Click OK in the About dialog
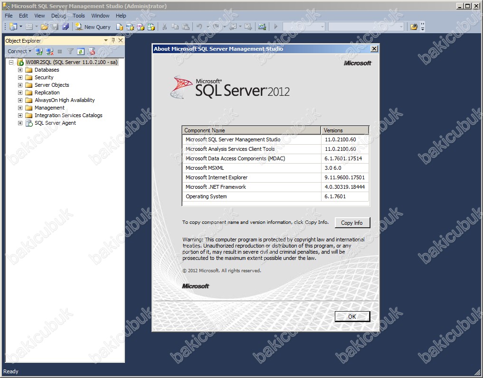The height and width of the screenshot is (378, 483). [352, 316]
